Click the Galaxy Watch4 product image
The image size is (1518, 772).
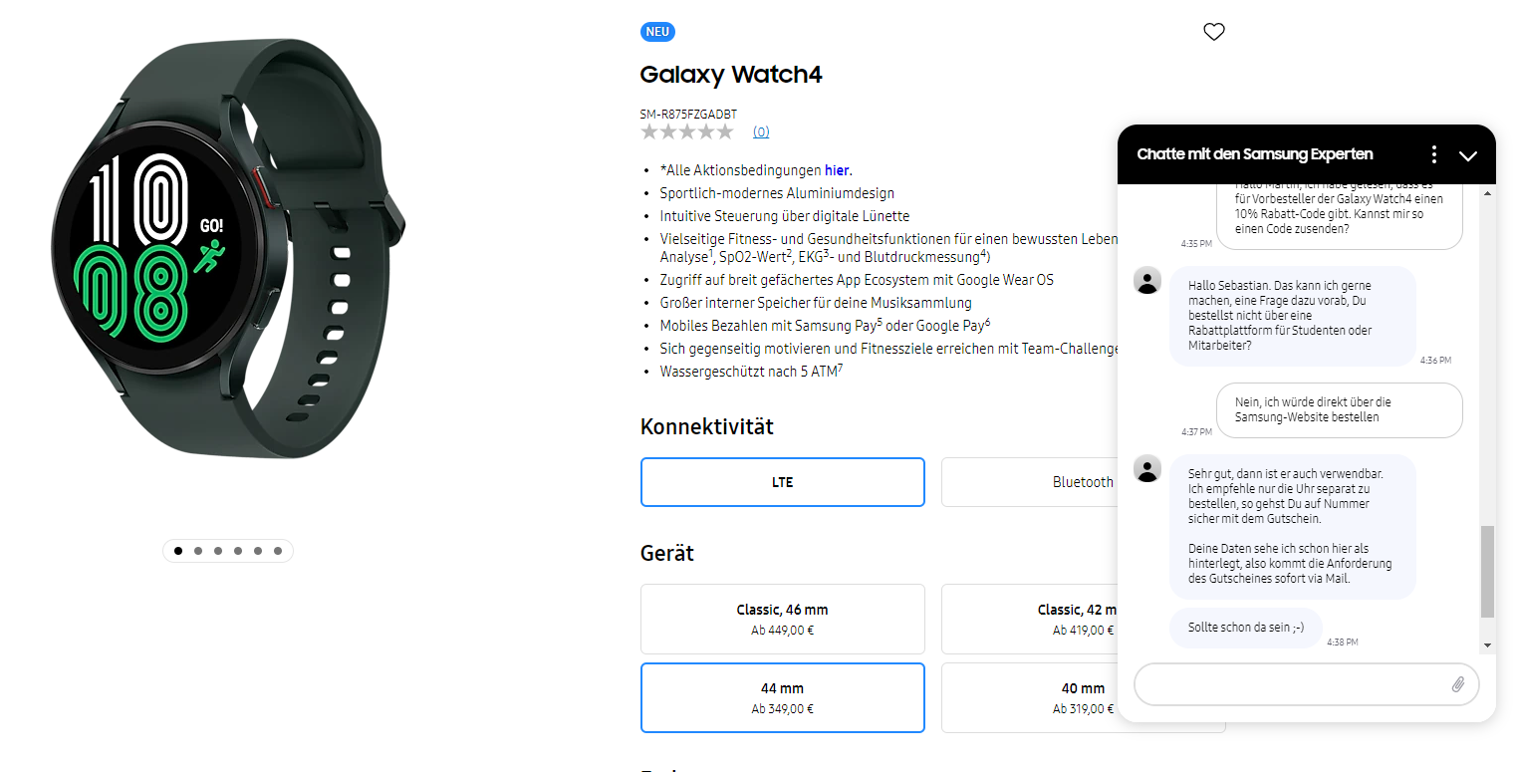pos(228,249)
